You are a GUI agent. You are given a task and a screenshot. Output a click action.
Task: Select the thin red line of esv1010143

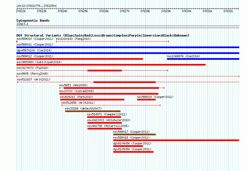tap(112, 42)
